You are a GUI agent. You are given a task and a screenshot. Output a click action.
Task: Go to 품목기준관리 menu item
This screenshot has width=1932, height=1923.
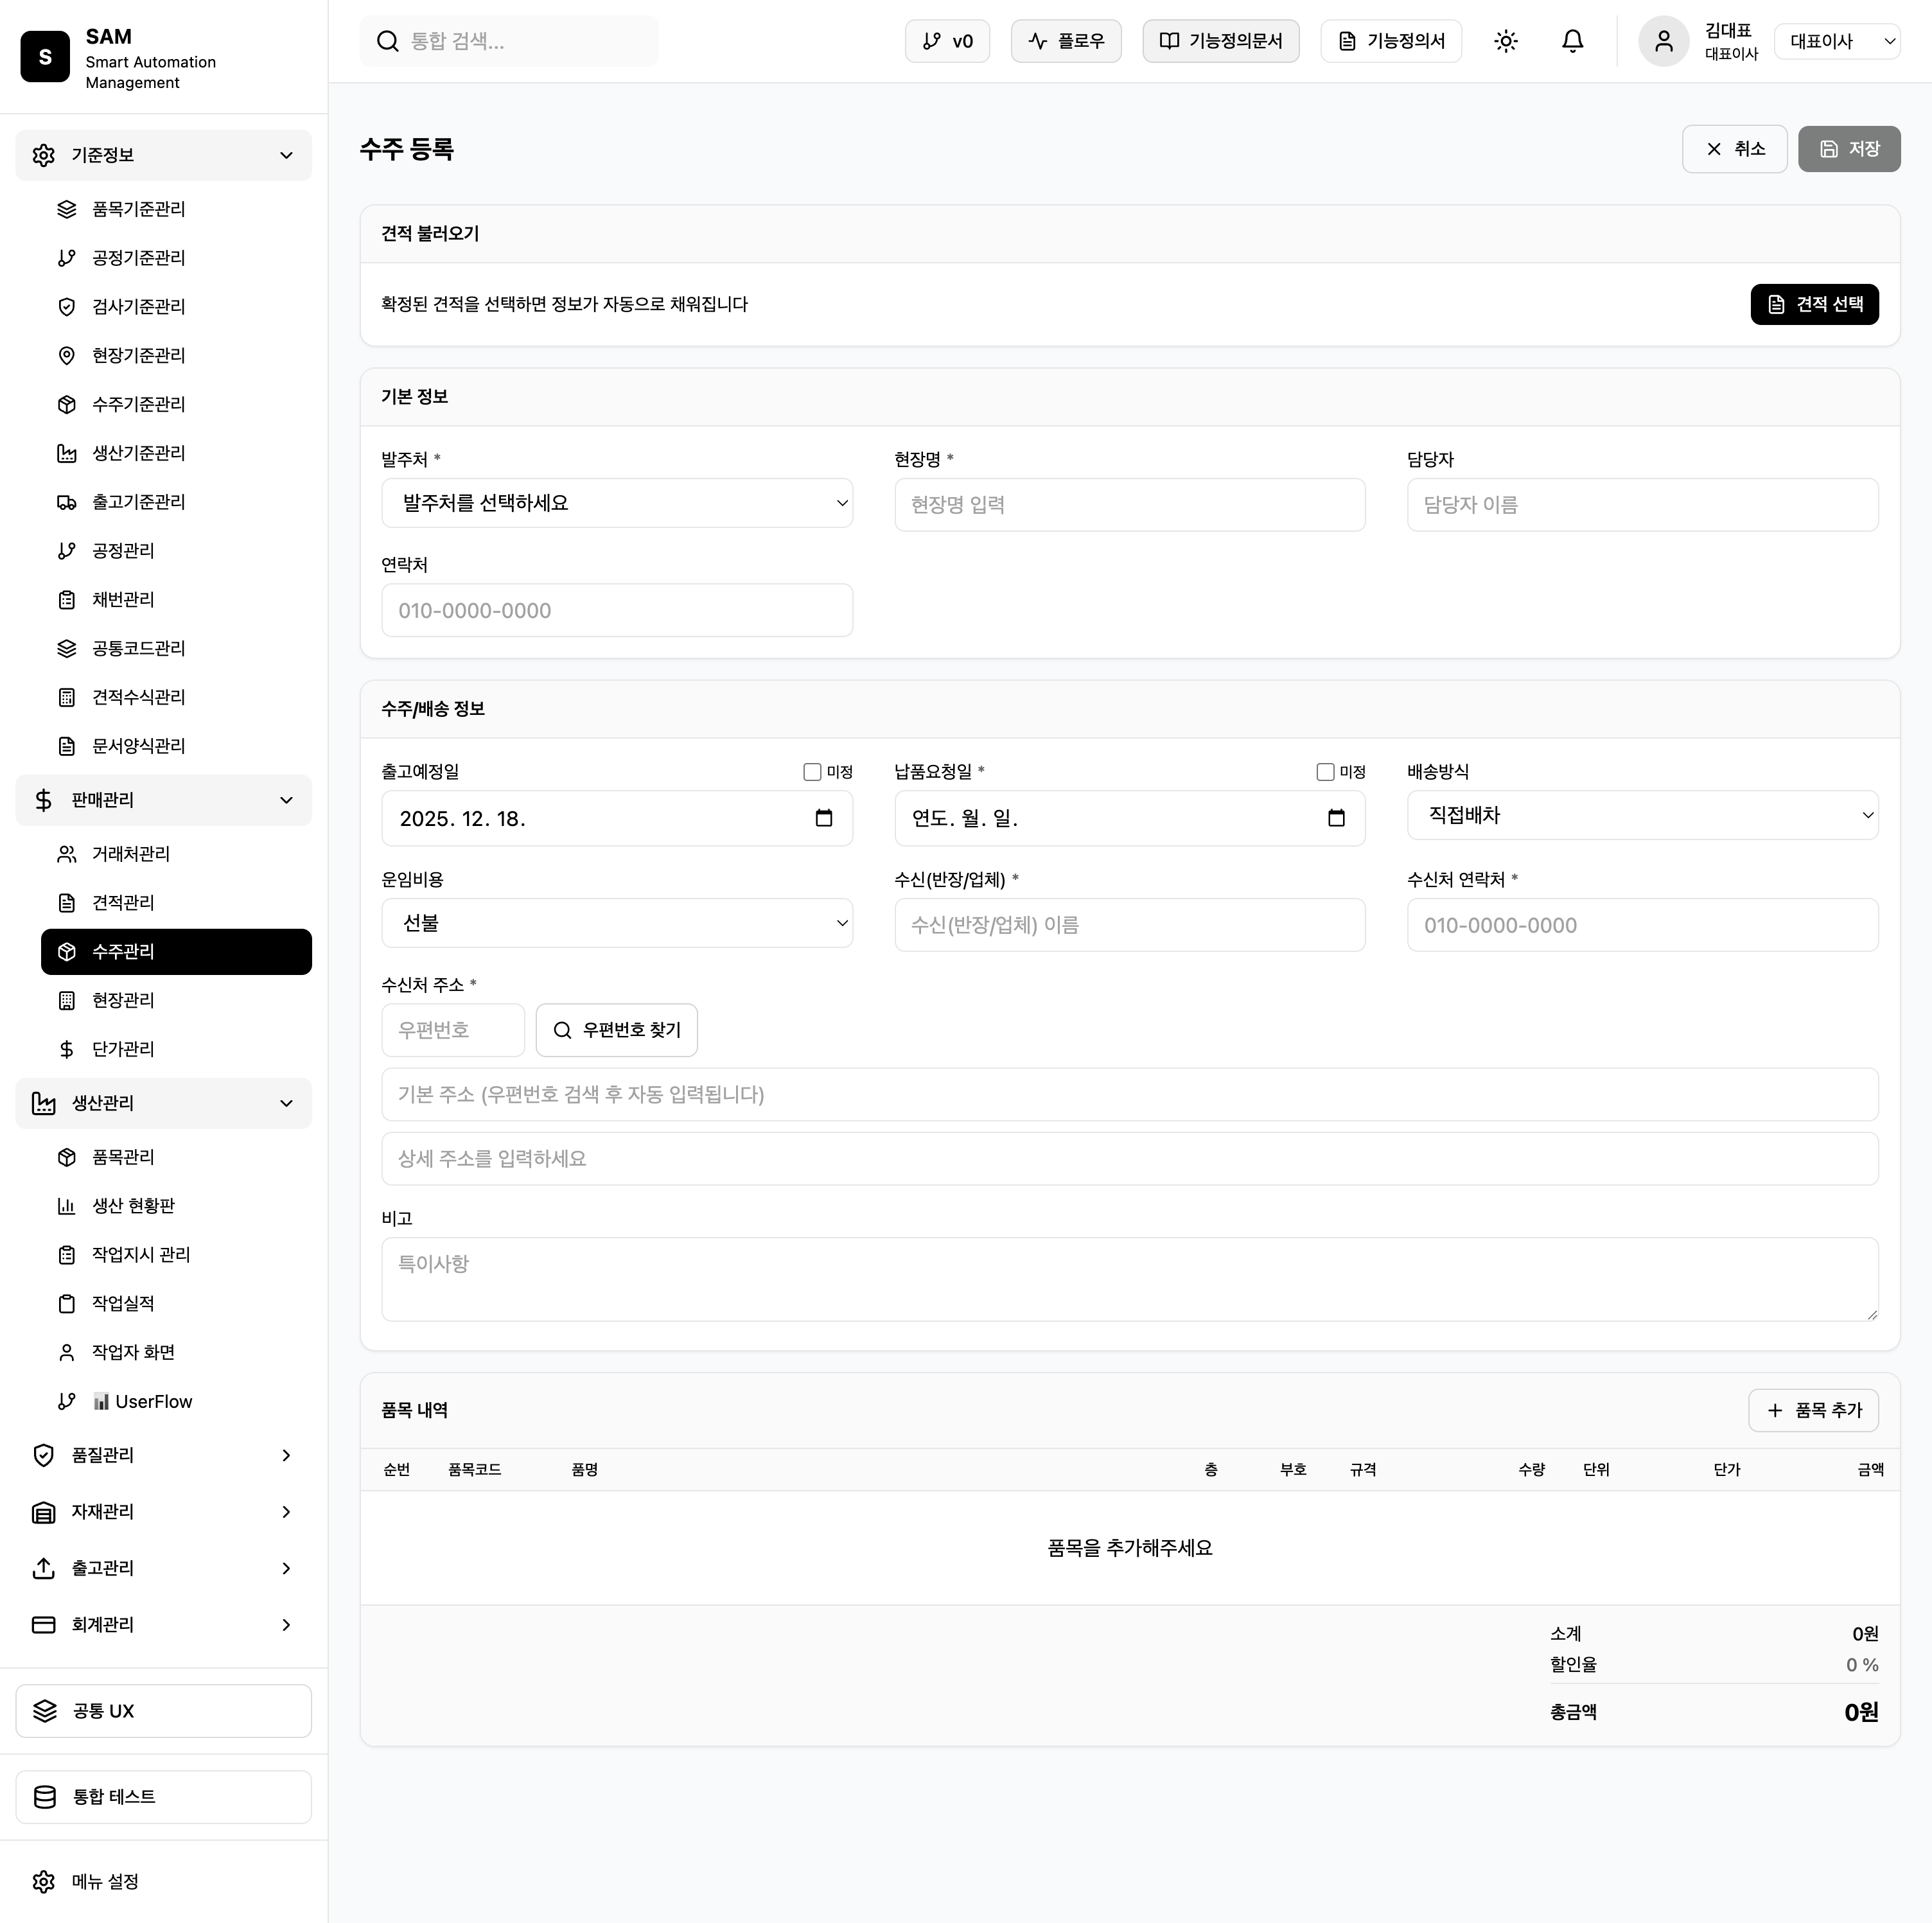point(138,209)
